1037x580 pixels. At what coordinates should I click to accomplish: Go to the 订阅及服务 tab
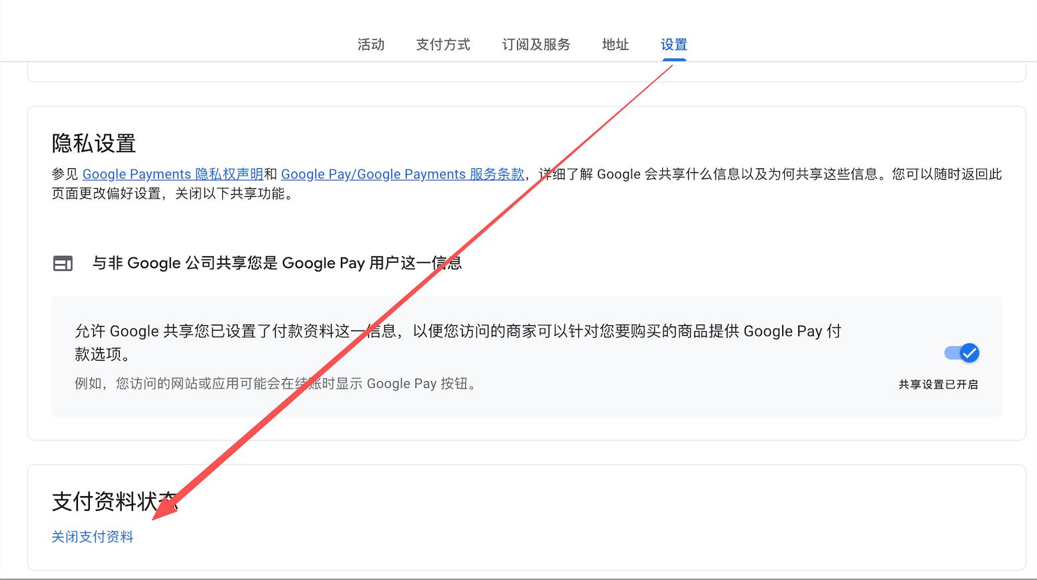coord(536,45)
